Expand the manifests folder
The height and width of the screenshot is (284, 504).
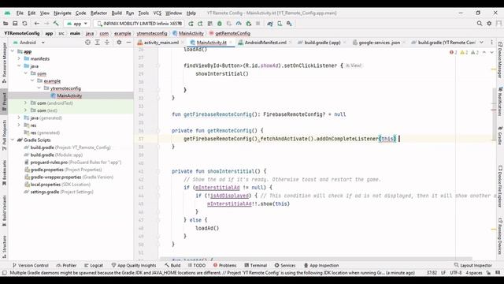19,59
